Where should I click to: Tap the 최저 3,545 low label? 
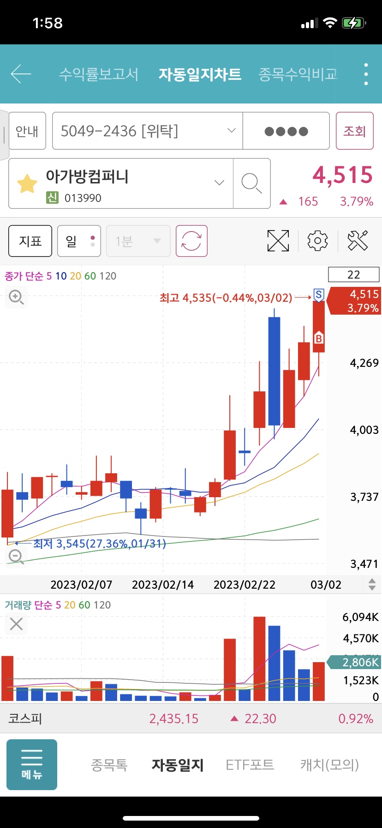[99, 543]
